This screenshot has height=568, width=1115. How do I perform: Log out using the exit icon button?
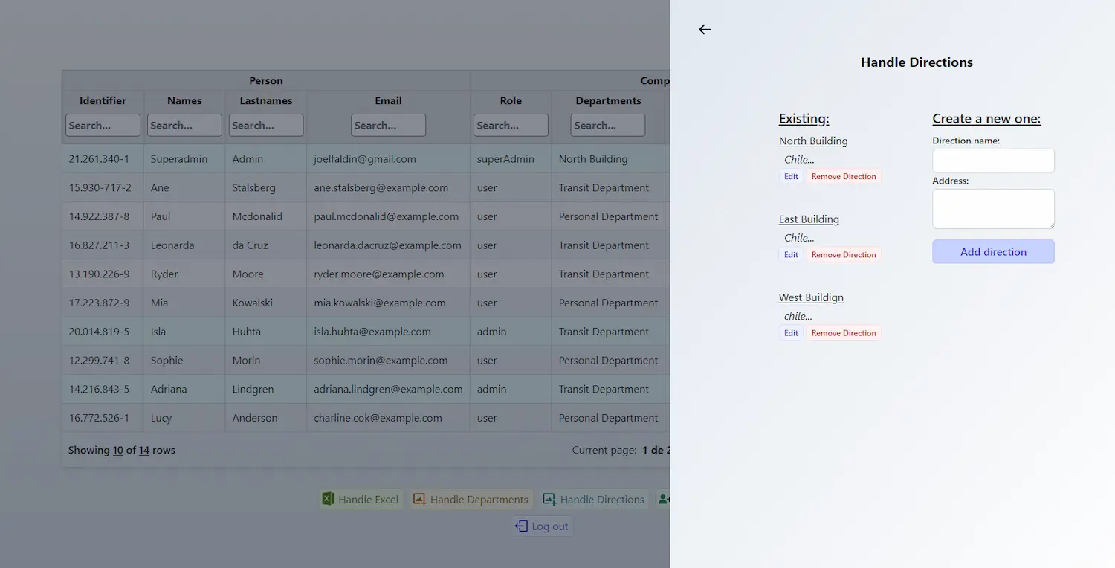click(542, 526)
